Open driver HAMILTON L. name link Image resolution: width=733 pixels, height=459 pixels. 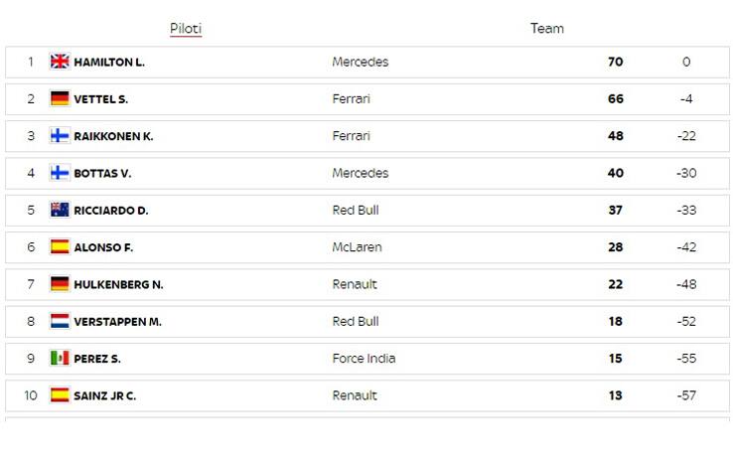pyautogui.click(x=109, y=62)
